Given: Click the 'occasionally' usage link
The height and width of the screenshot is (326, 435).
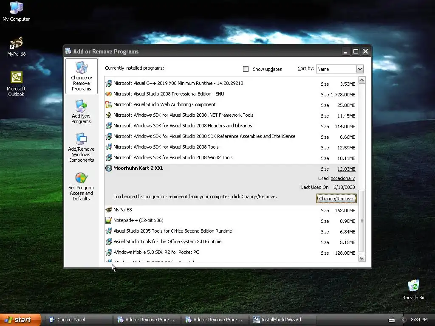Looking at the screenshot, I should tap(343, 178).
